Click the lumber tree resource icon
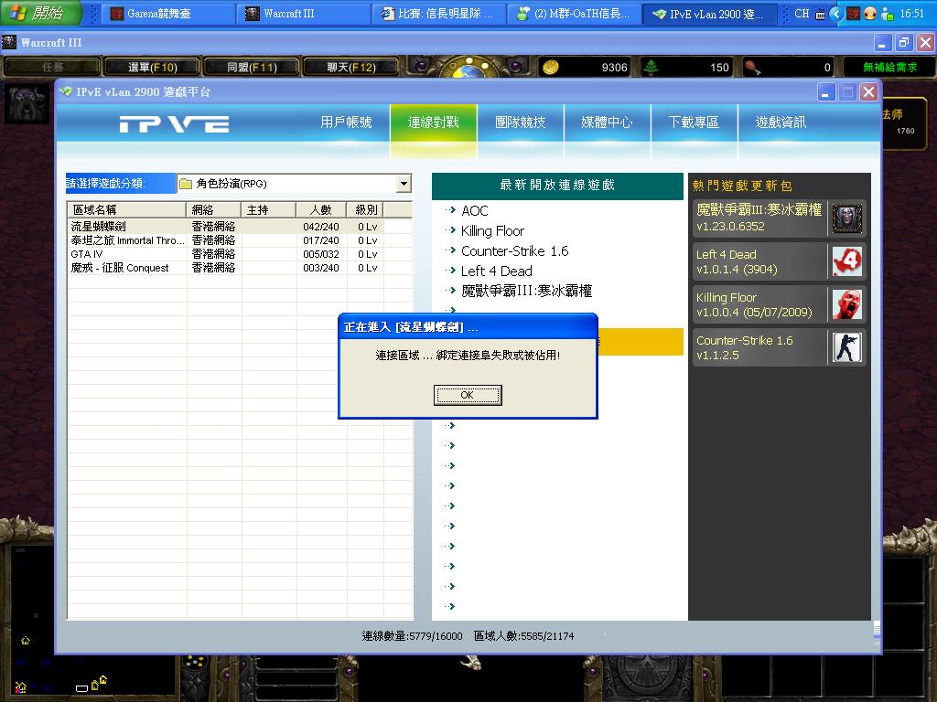The image size is (937, 702). click(652, 67)
